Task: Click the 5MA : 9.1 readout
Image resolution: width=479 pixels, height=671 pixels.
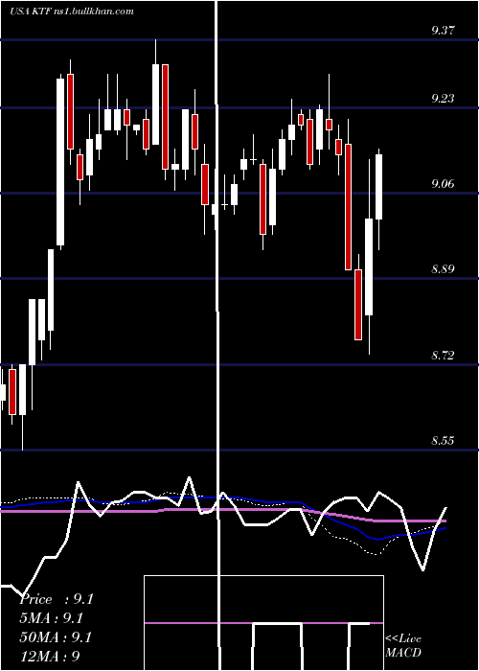Action: pos(52,618)
